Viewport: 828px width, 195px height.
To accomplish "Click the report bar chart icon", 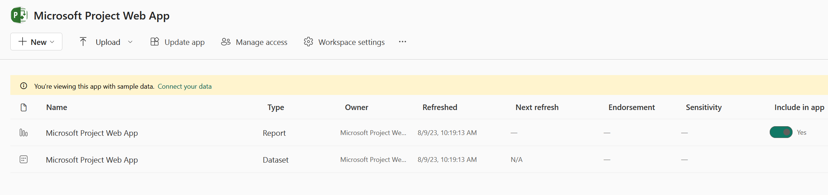I will click(x=24, y=132).
